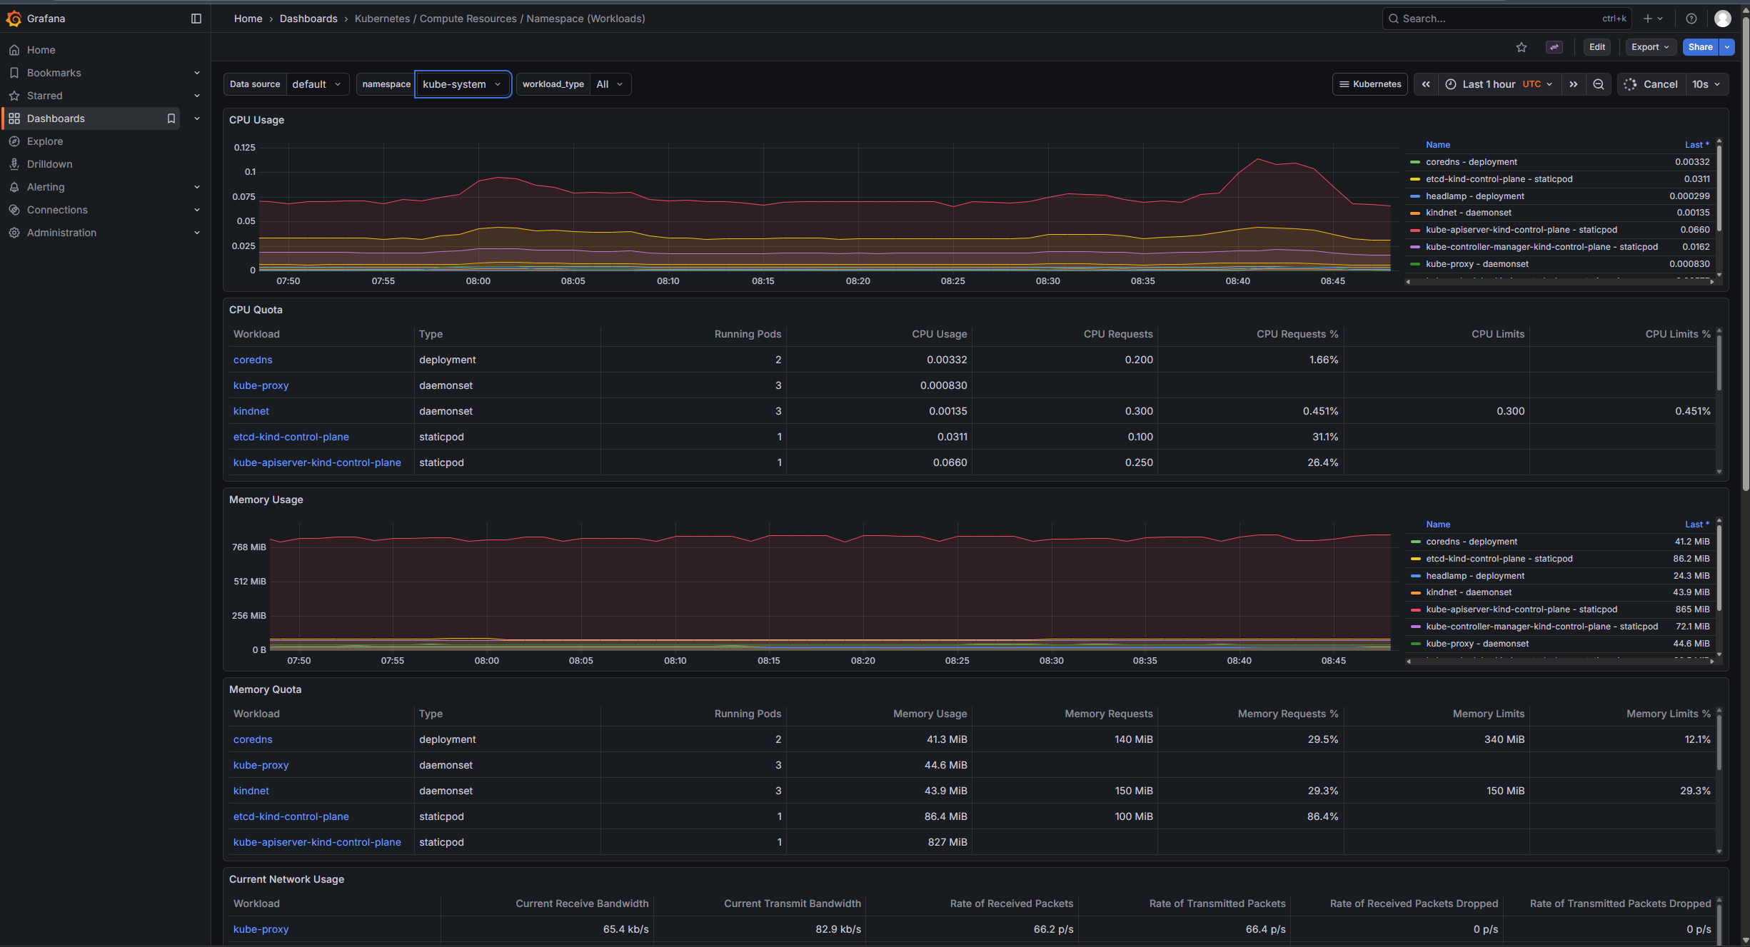Click the zoom out time range icon

click(1599, 84)
